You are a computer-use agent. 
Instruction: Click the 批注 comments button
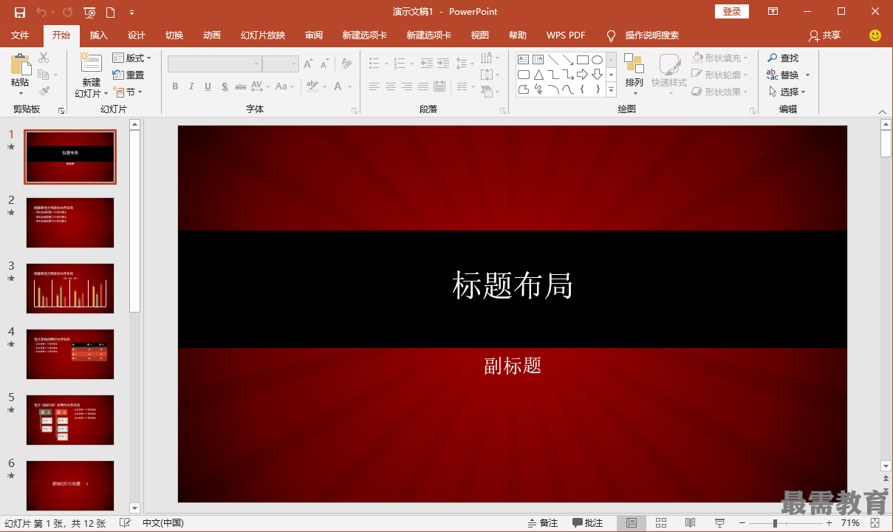point(588,523)
